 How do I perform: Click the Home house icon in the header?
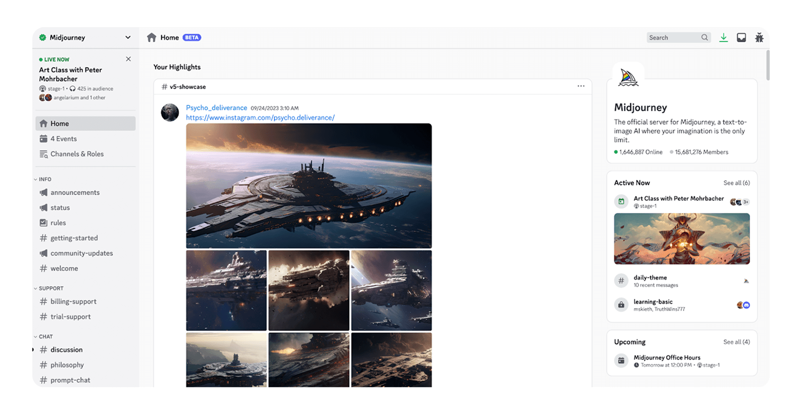click(152, 37)
